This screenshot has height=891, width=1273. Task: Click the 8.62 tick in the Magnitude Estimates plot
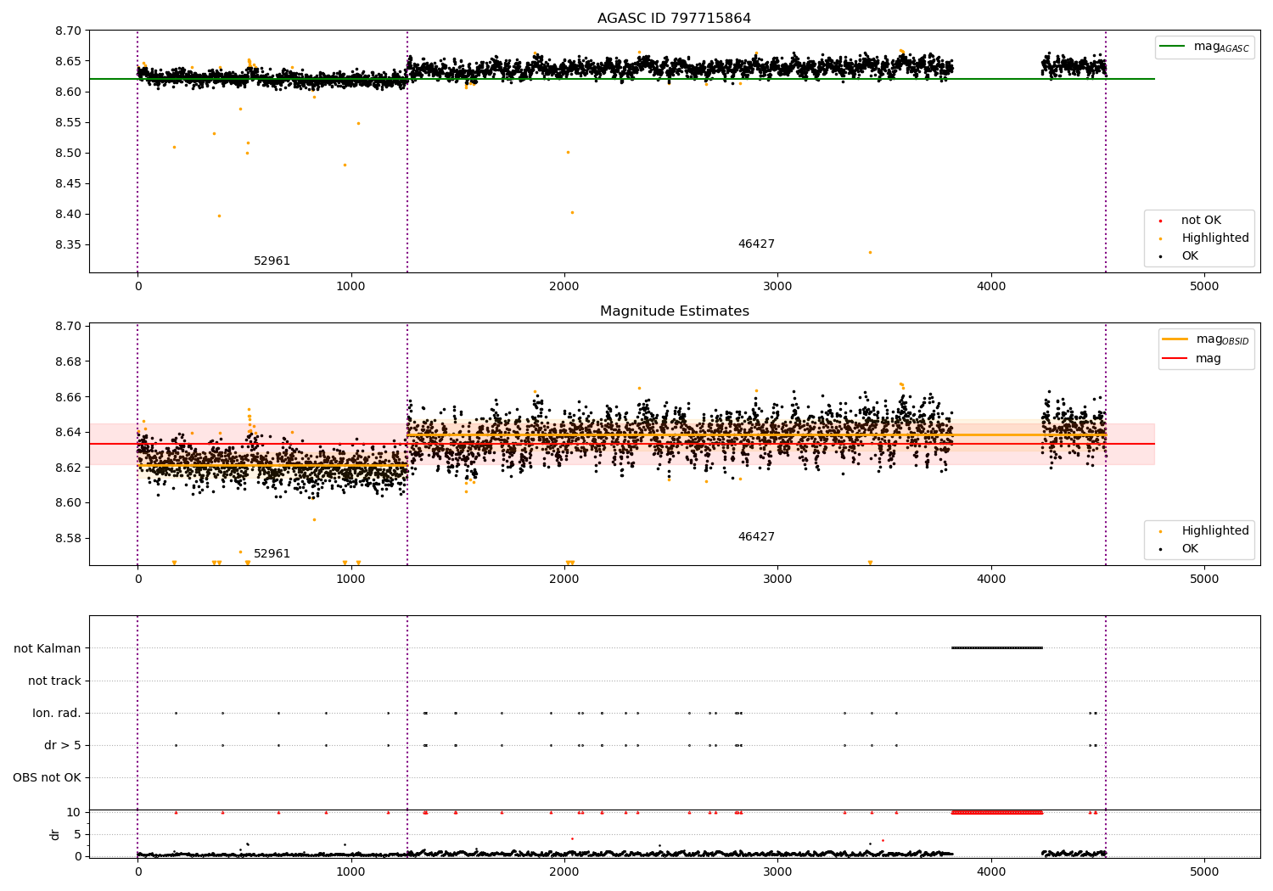(x=68, y=468)
